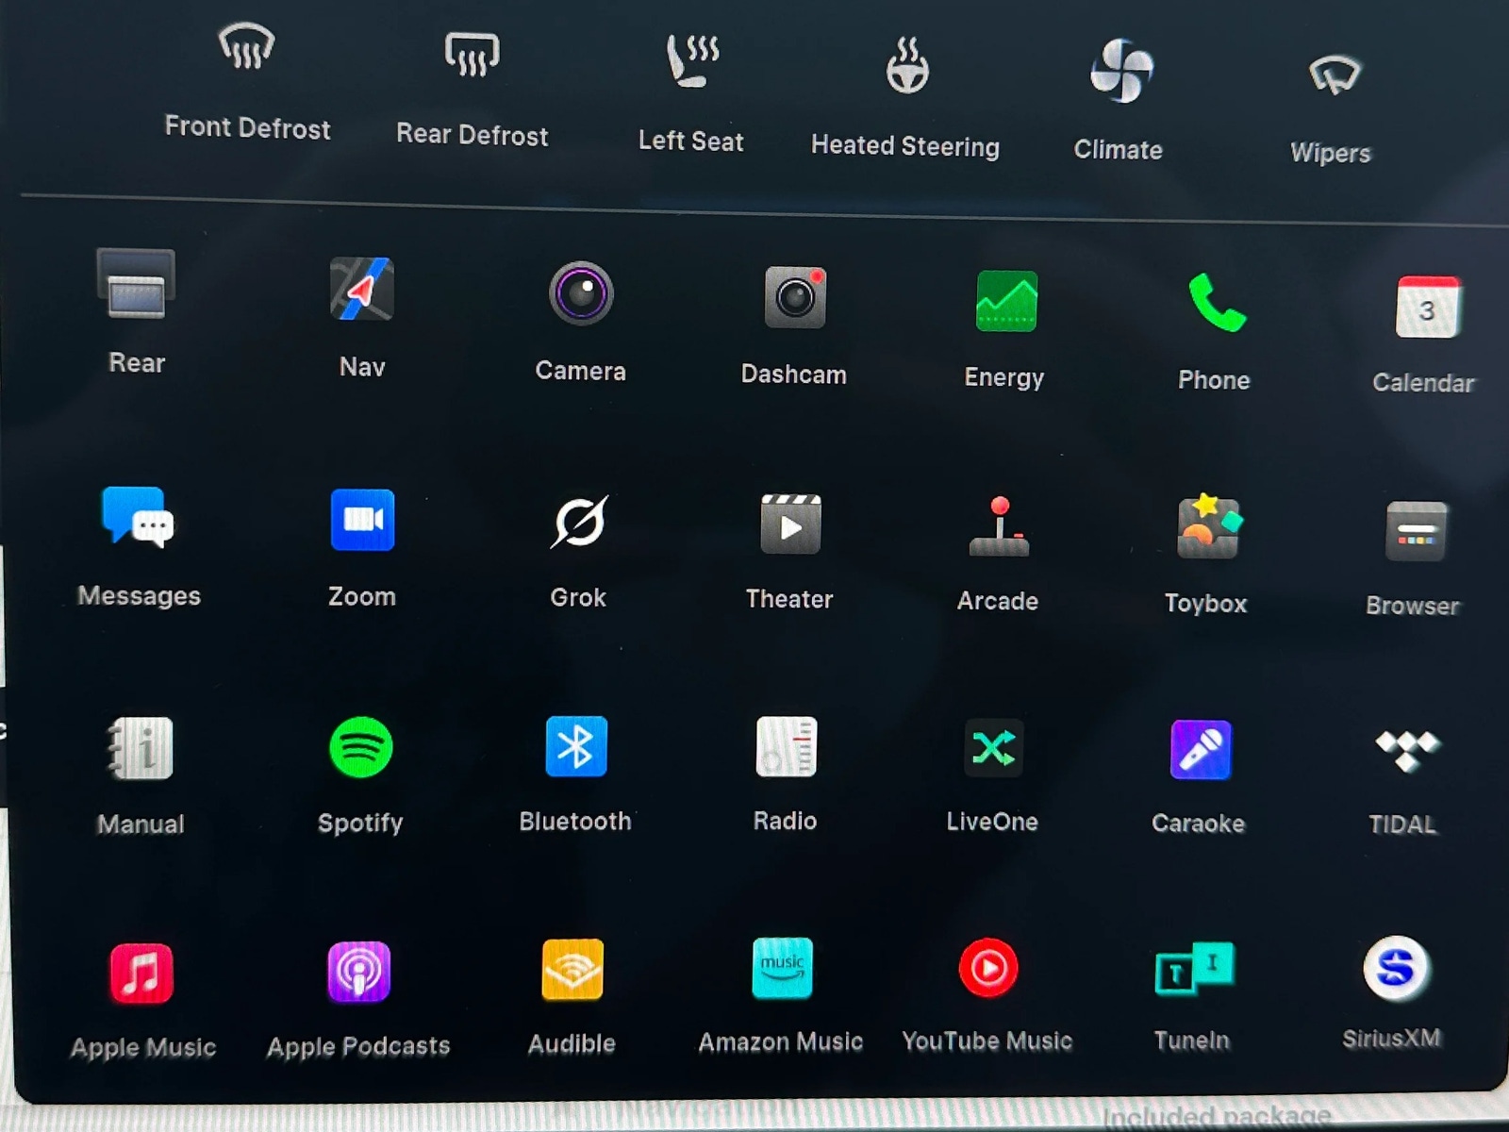1509x1132 pixels.
Task: Open the Nav app
Action: click(x=362, y=290)
